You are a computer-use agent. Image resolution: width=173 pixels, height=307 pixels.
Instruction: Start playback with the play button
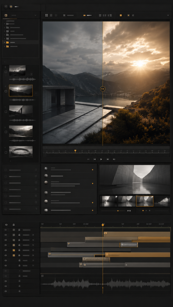click(101, 159)
